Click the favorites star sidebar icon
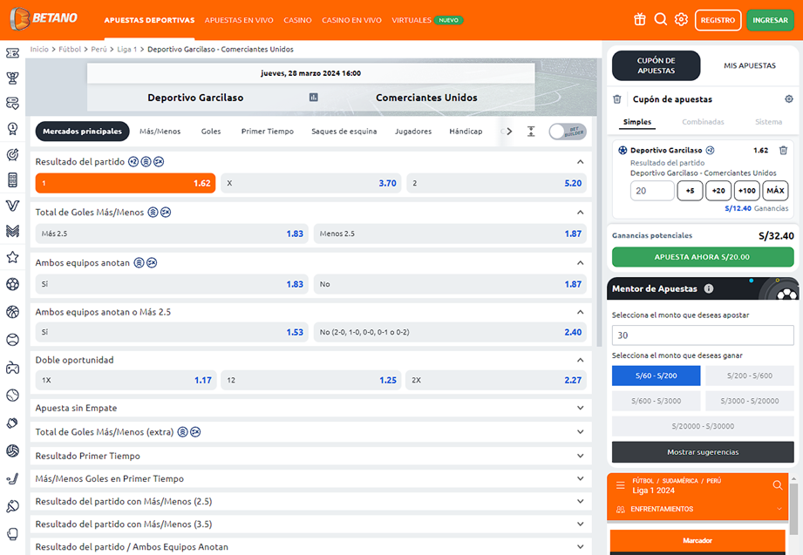Viewport: 803px width, 555px height. (x=12, y=257)
